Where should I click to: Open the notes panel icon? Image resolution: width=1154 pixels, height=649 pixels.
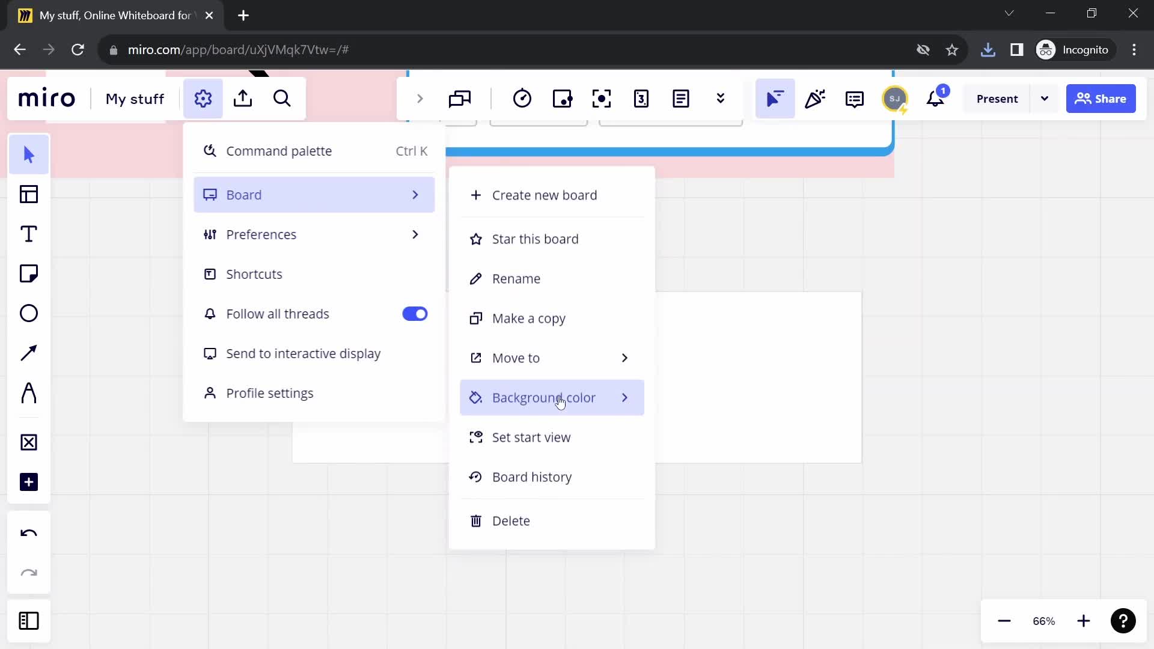point(681,99)
